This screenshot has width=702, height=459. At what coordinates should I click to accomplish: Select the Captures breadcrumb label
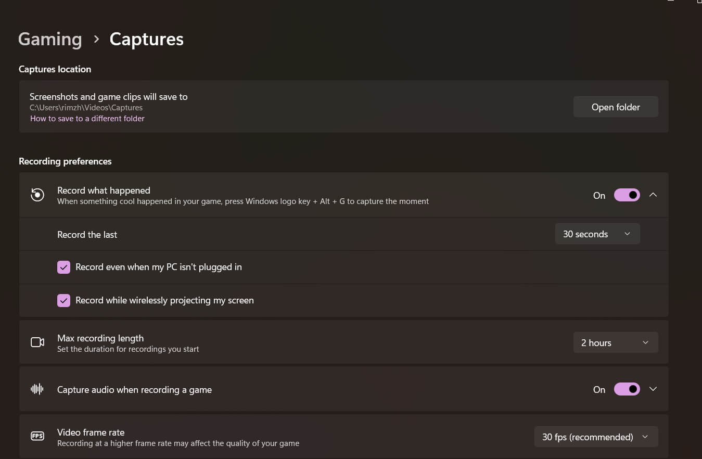click(x=146, y=39)
